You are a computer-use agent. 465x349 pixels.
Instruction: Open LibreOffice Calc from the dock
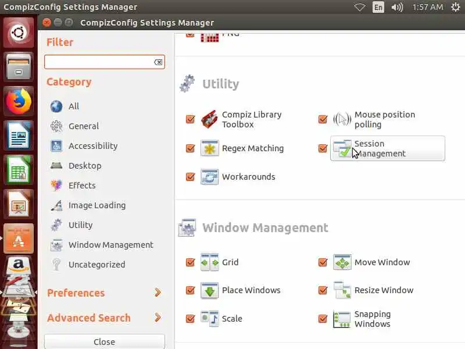pyautogui.click(x=19, y=170)
